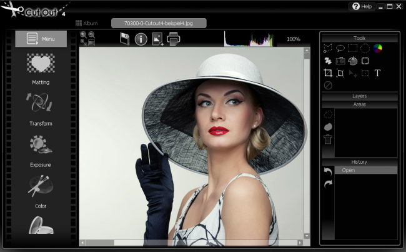
Task: Click the zoom in magnifier
Action: click(83, 35)
